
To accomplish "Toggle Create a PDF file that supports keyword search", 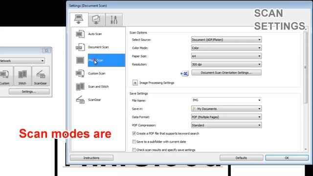I will 134,133.
